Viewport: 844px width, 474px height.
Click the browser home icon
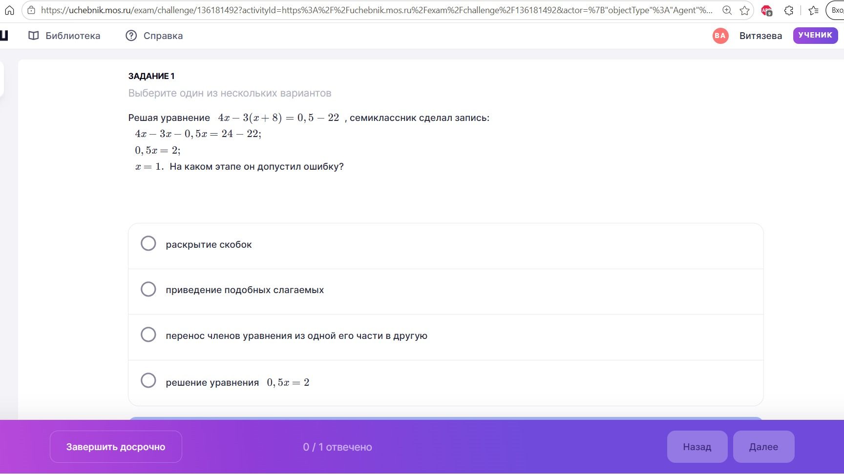pos(9,10)
